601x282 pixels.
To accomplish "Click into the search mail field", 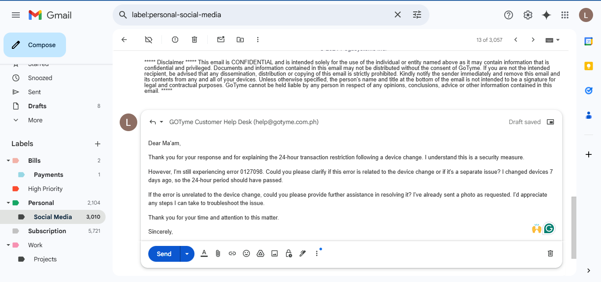I will 260,15.
